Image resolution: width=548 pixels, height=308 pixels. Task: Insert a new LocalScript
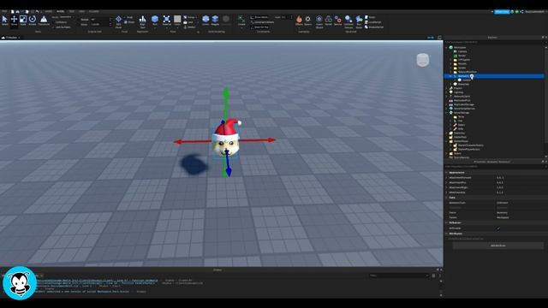click(373, 22)
